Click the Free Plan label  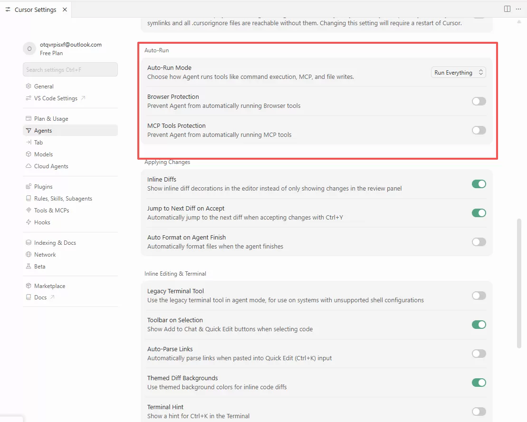point(51,53)
